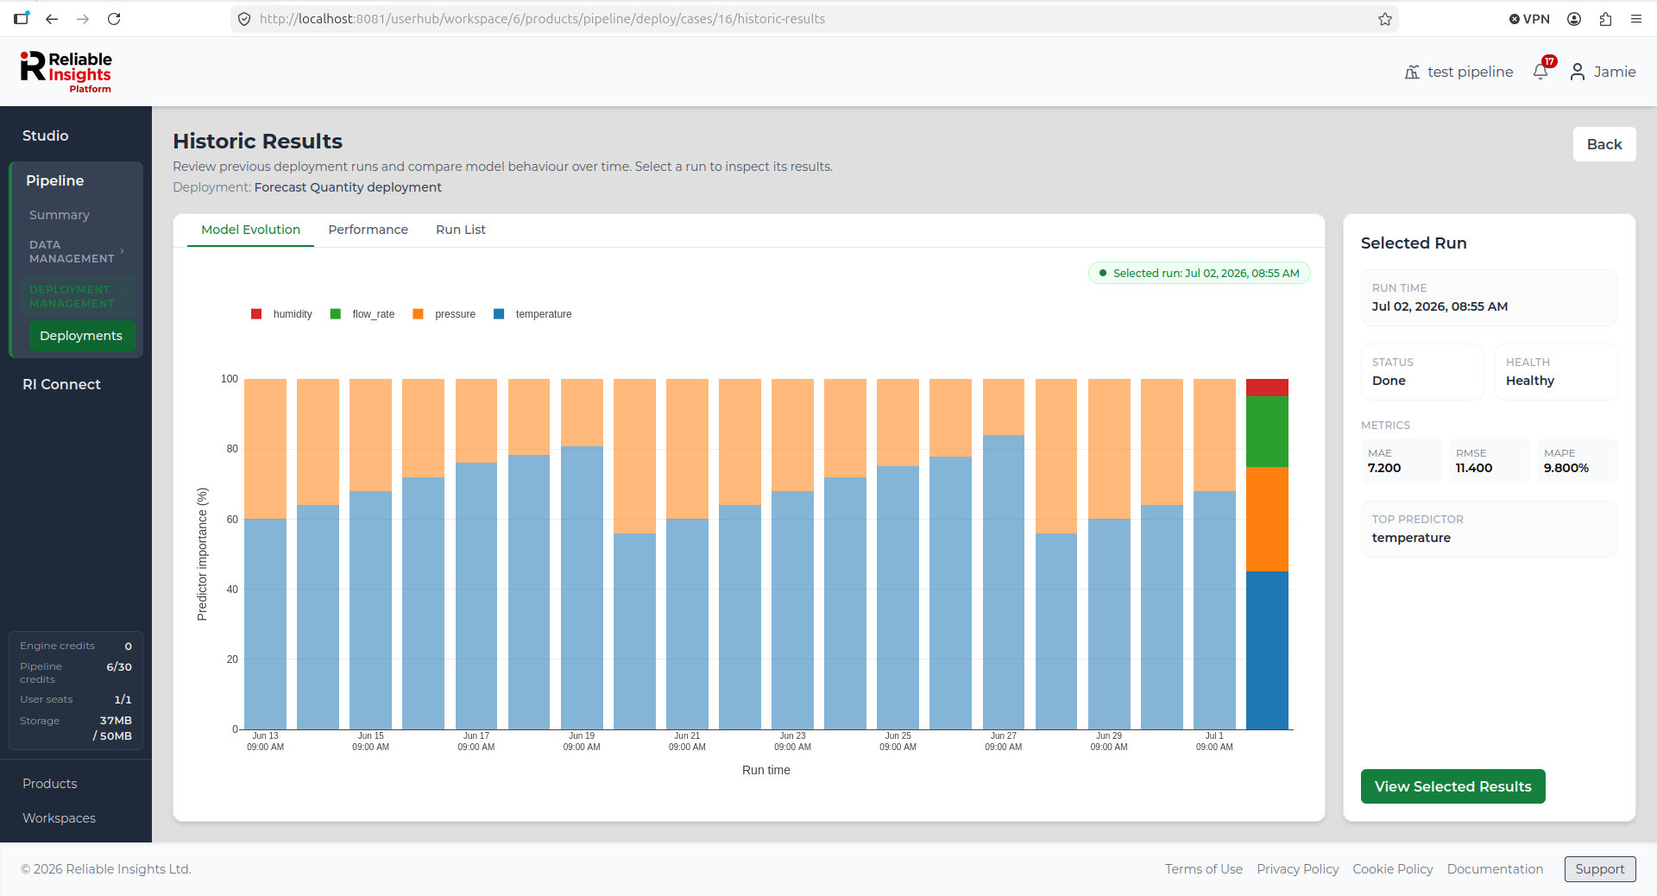This screenshot has width=1657, height=896.
Task: Expand DATA MANAGEMENT sidebar section
Action: coord(76,251)
